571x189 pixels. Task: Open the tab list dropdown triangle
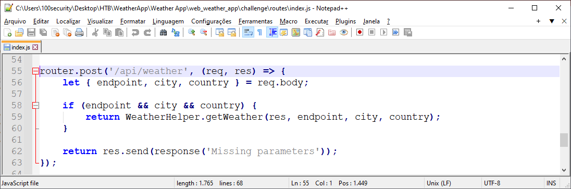(x=552, y=21)
